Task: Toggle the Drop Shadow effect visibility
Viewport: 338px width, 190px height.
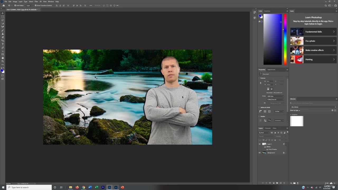Action: [267, 149]
